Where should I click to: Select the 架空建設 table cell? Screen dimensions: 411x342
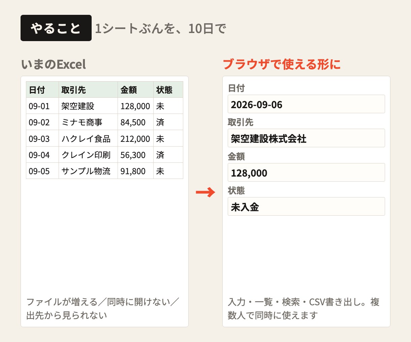pyautogui.click(x=88, y=106)
